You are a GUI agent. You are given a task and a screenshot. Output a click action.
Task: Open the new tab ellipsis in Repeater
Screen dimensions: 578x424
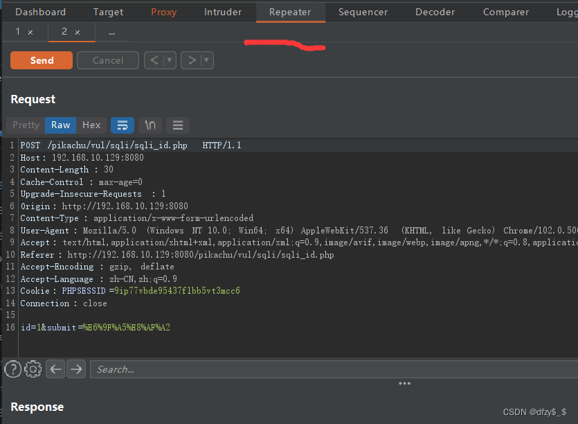click(x=112, y=33)
